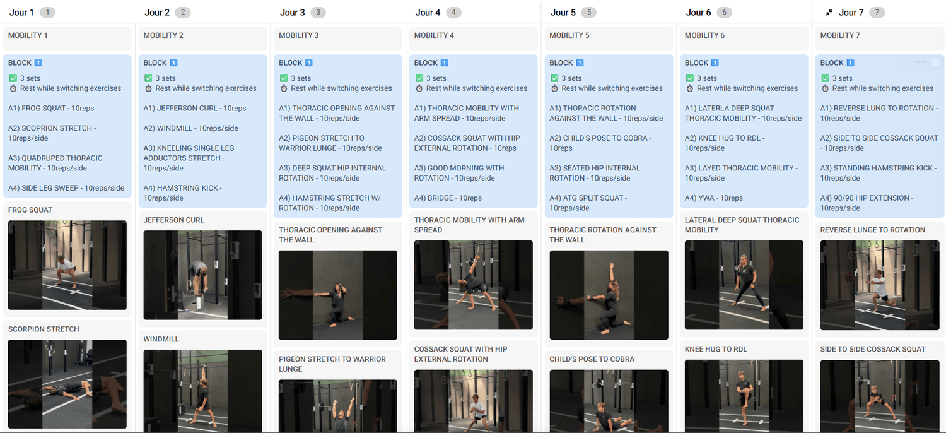946x433 pixels.
Task: Click the MOBILITY 7 title card
Action: tap(880, 39)
